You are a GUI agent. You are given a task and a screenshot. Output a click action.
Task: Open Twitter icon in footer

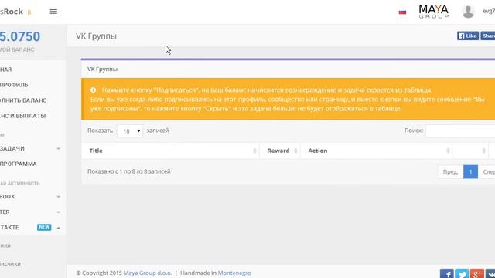pos(462,273)
